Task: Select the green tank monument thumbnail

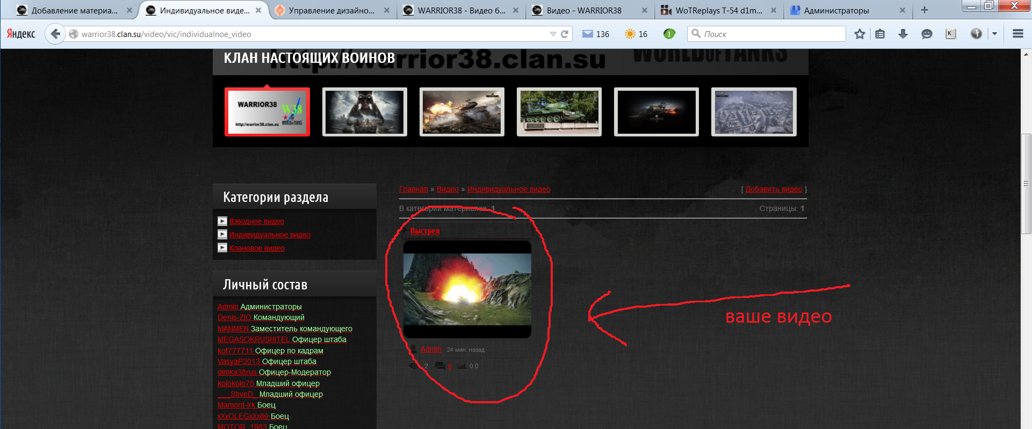Action: (559, 112)
